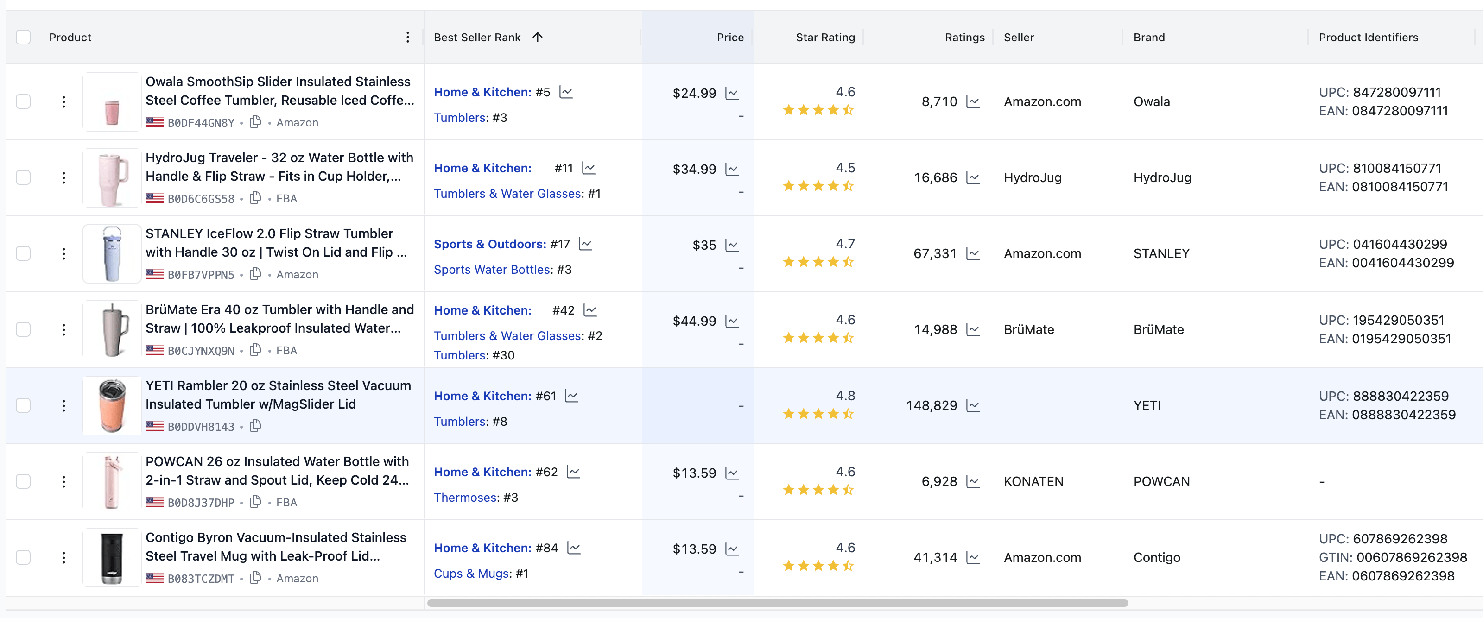Open rank trend chart for POWCAN Home & Kitchen #62
The image size is (1483, 618).
pyautogui.click(x=574, y=472)
